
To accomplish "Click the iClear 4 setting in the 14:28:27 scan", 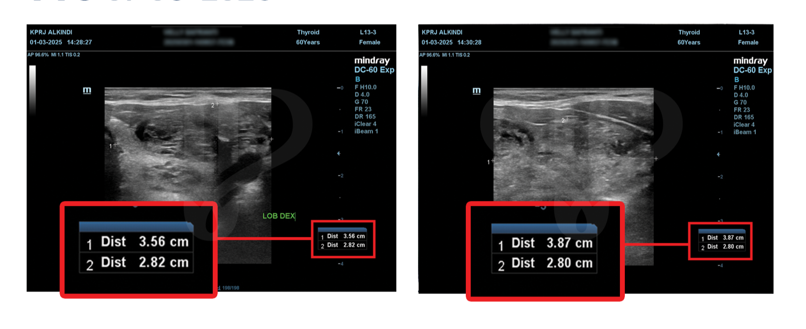I will click(365, 124).
